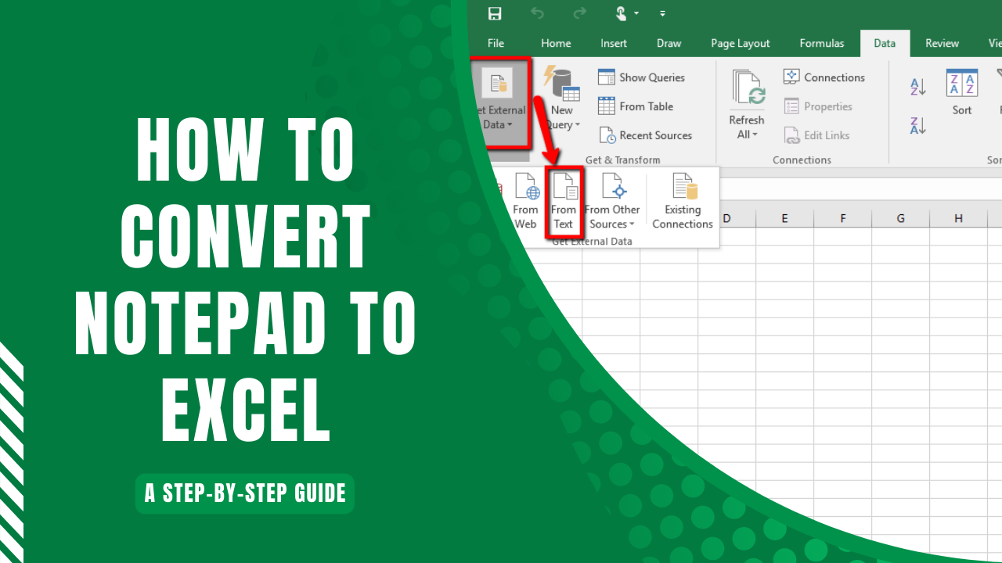1002x563 pixels.
Task: Switch to the Formulas tab
Action: [x=822, y=43]
